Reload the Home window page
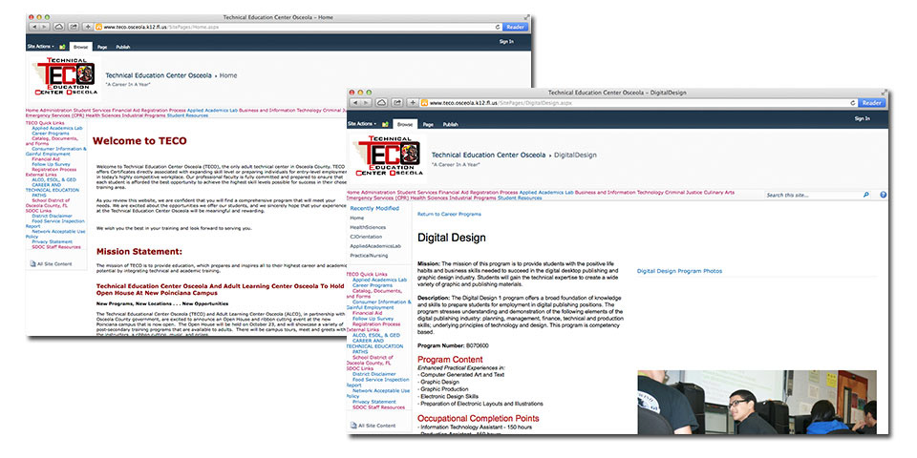917x458 pixels. [x=498, y=27]
